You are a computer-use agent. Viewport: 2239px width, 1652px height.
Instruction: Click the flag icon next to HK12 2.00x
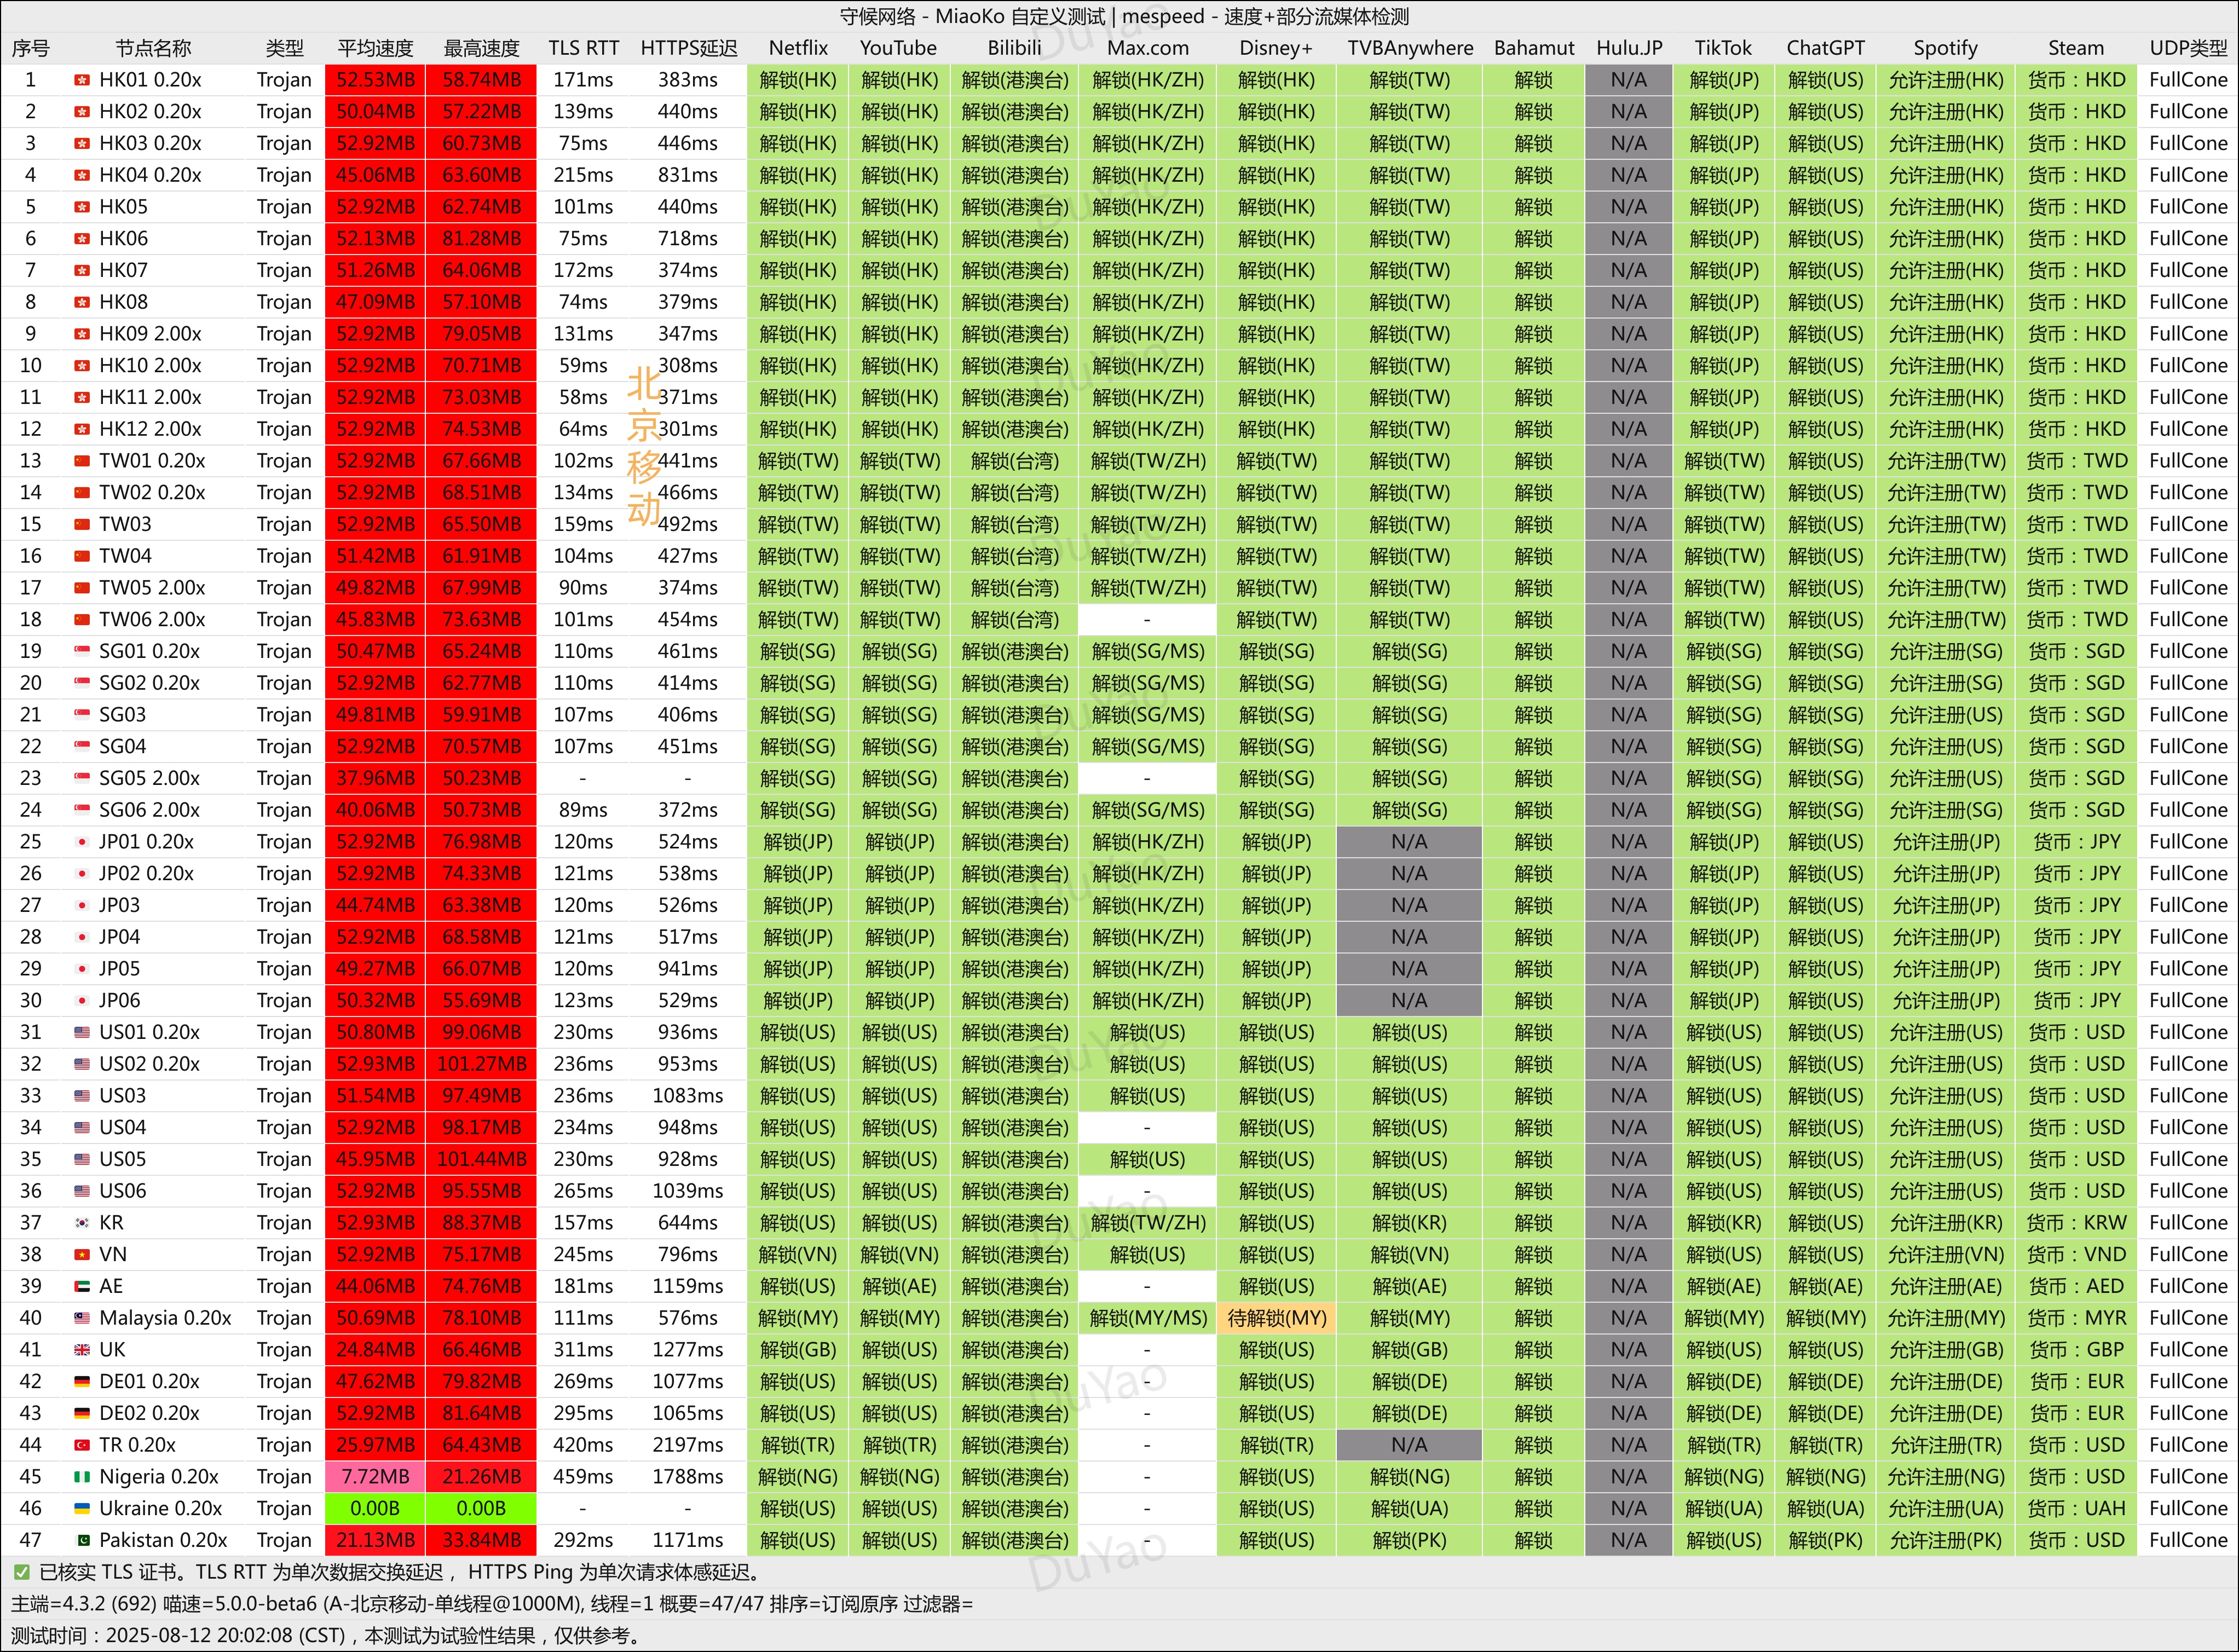coord(82,429)
